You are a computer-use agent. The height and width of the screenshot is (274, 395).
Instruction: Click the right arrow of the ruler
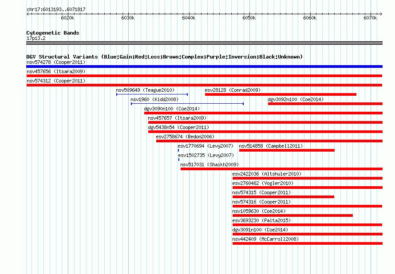click(381, 14)
